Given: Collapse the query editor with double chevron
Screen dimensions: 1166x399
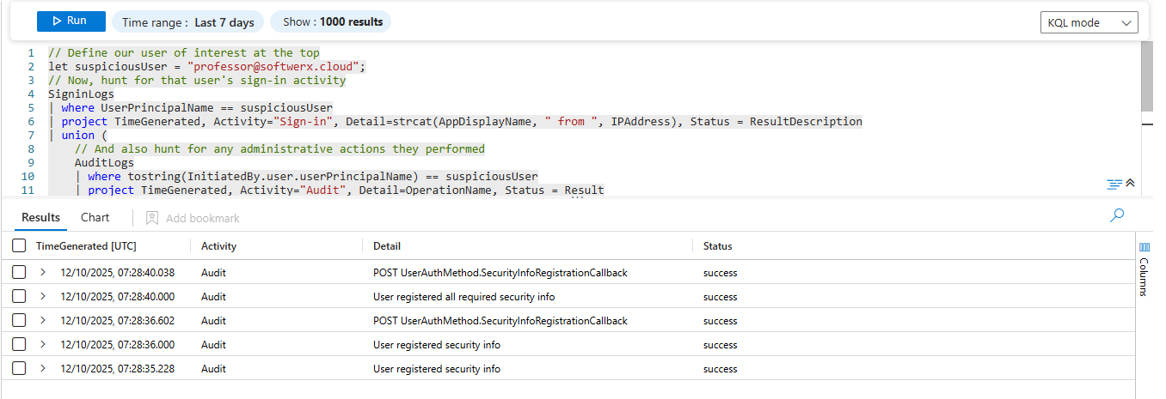Looking at the screenshot, I should coord(1131,184).
